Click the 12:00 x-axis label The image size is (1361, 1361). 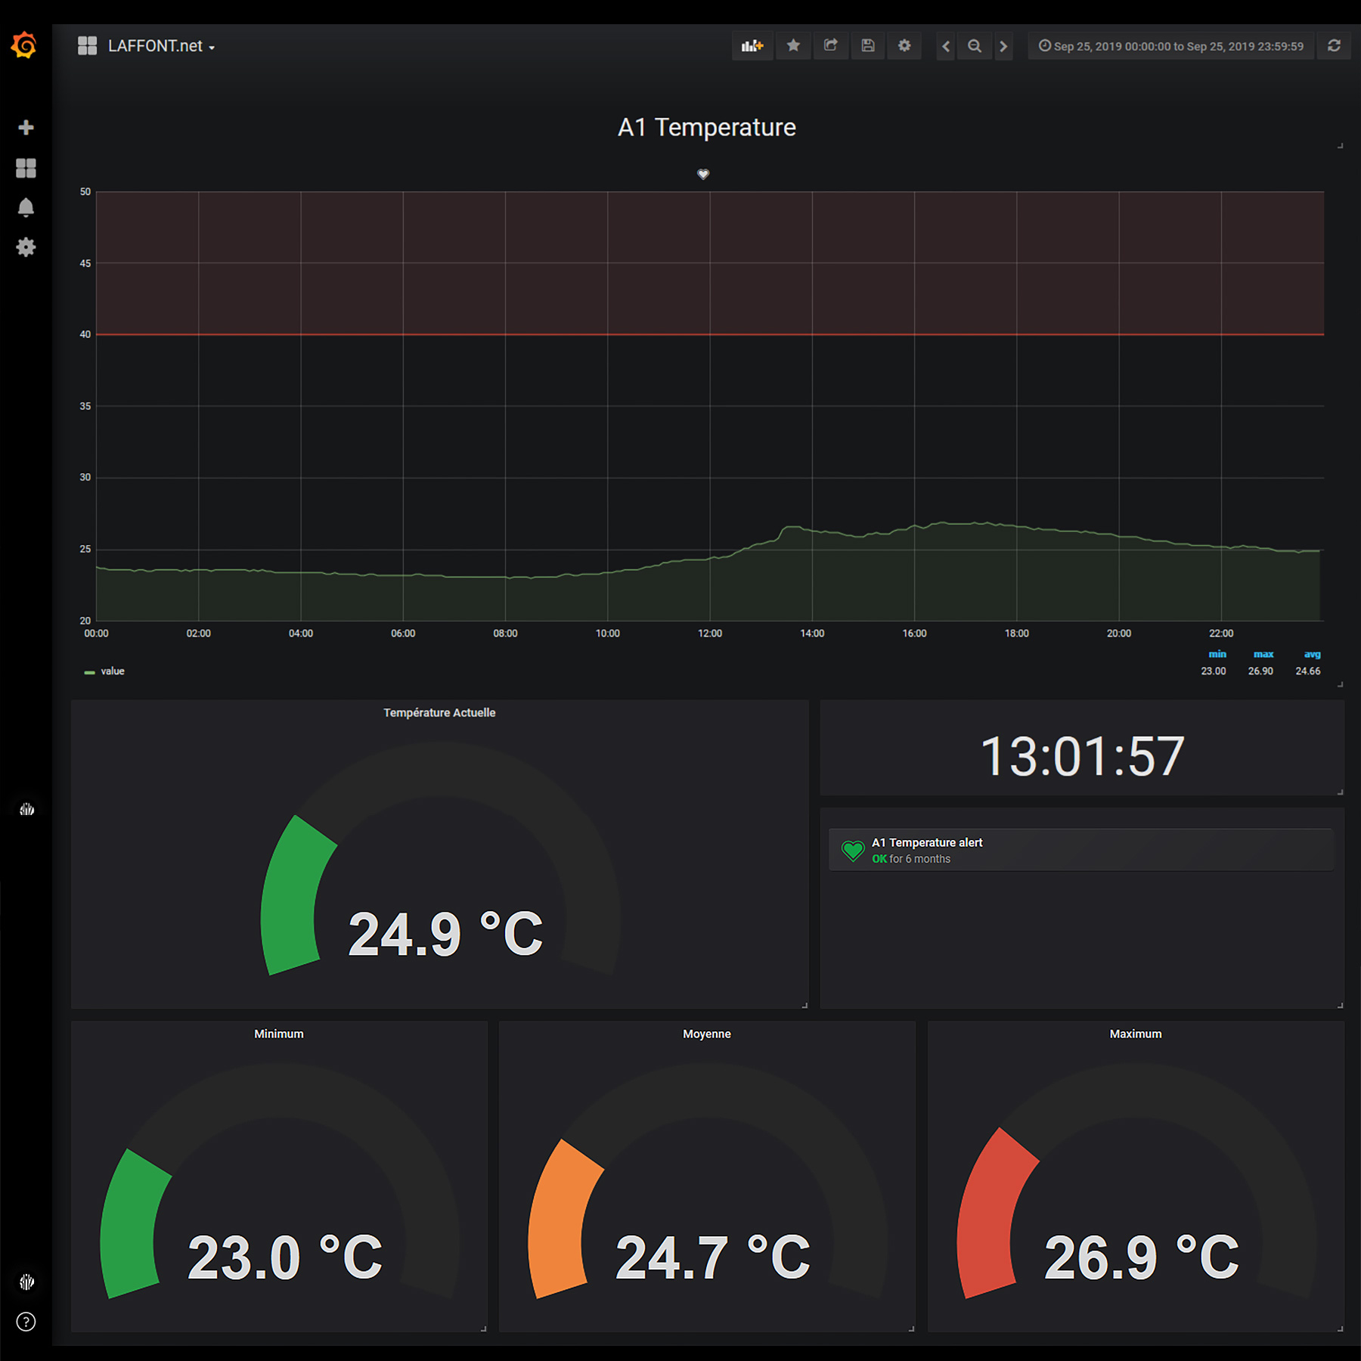click(x=710, y=634)
